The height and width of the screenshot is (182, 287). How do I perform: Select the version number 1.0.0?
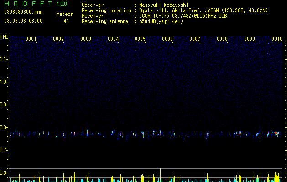tap(62, 4)
